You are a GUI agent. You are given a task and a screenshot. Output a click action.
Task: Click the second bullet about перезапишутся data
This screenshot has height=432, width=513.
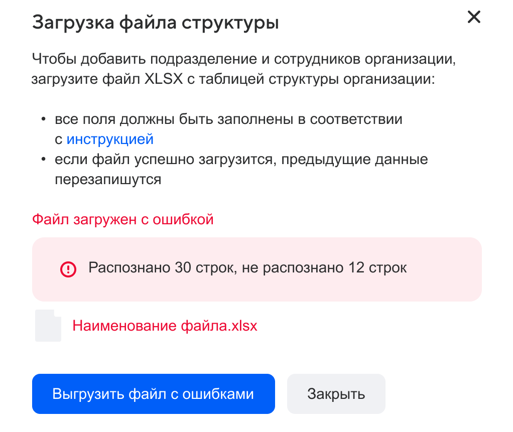tap(241, 169)
